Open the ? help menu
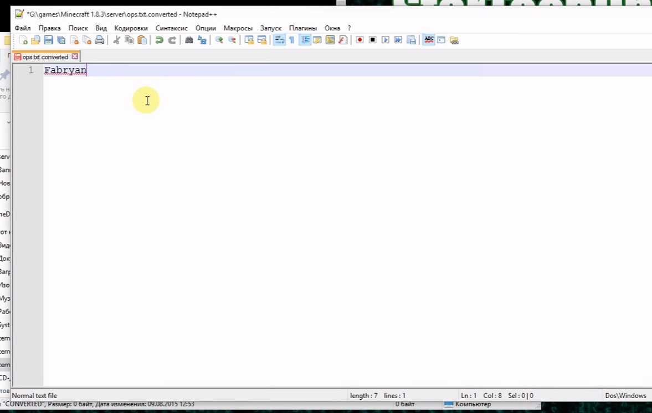Viewport: 652px width, 413px height. (350, 28)
